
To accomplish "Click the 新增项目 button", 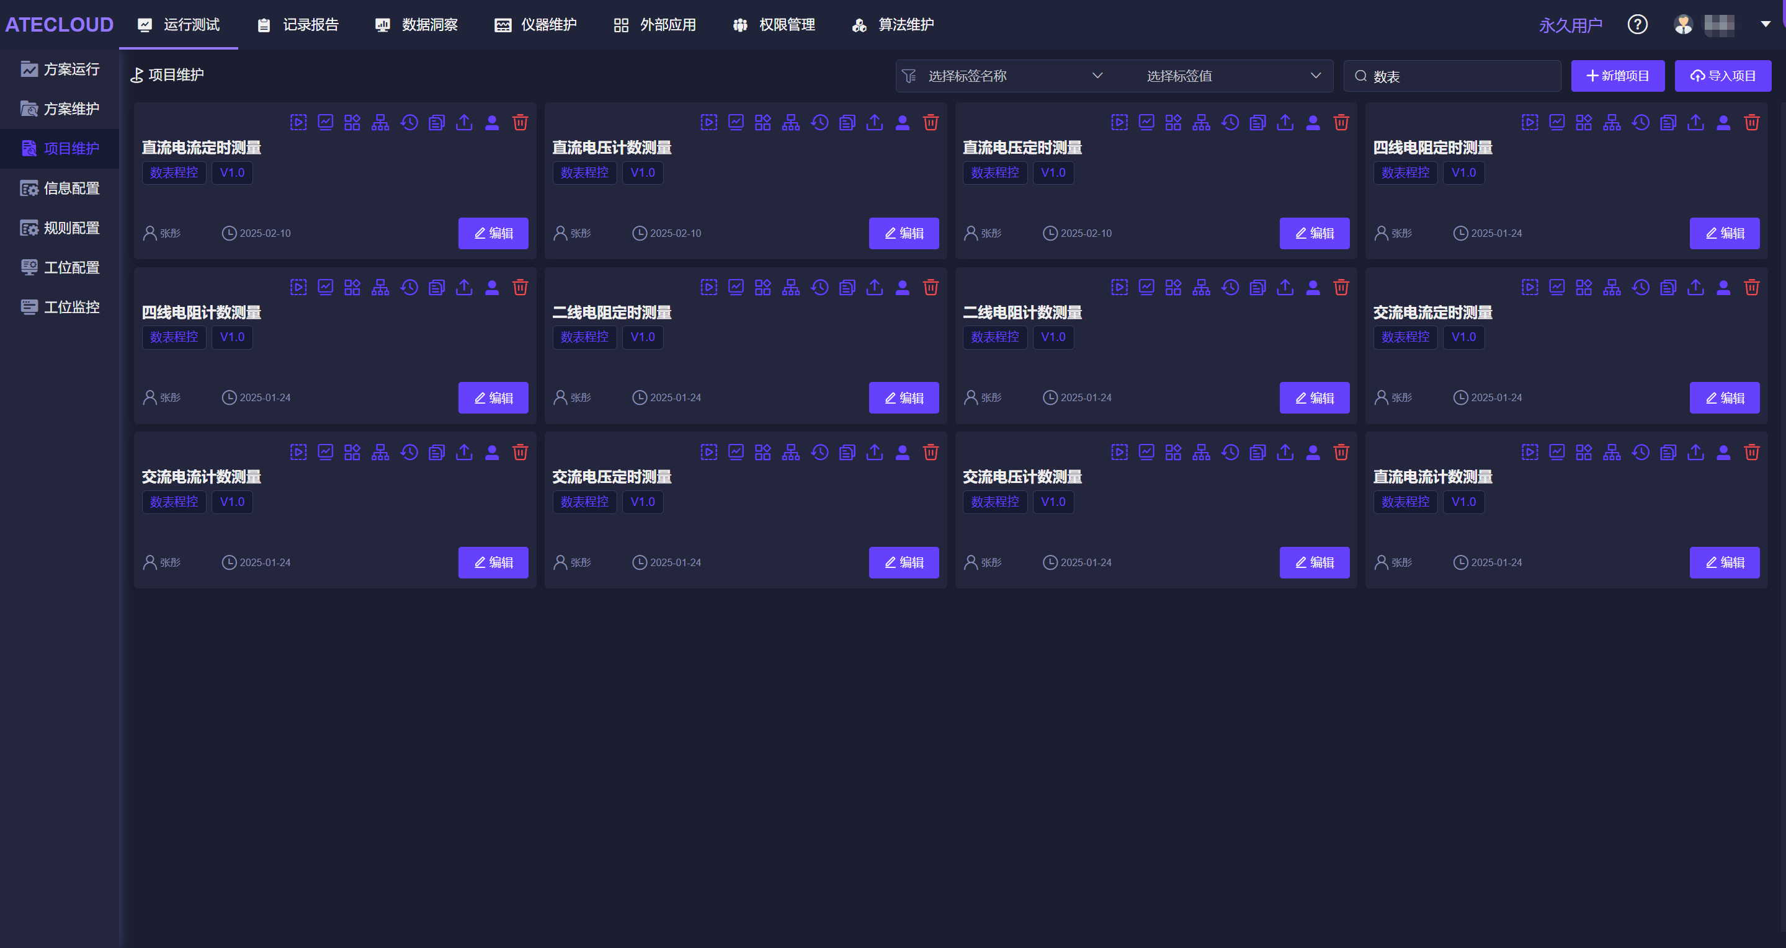I will (1617, 76).
